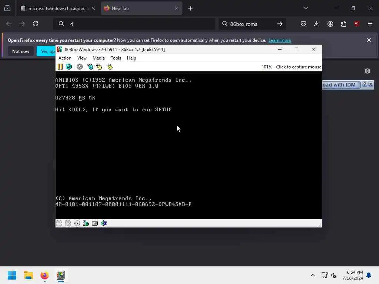Expand the list all tabs chevron

point(305,8)
